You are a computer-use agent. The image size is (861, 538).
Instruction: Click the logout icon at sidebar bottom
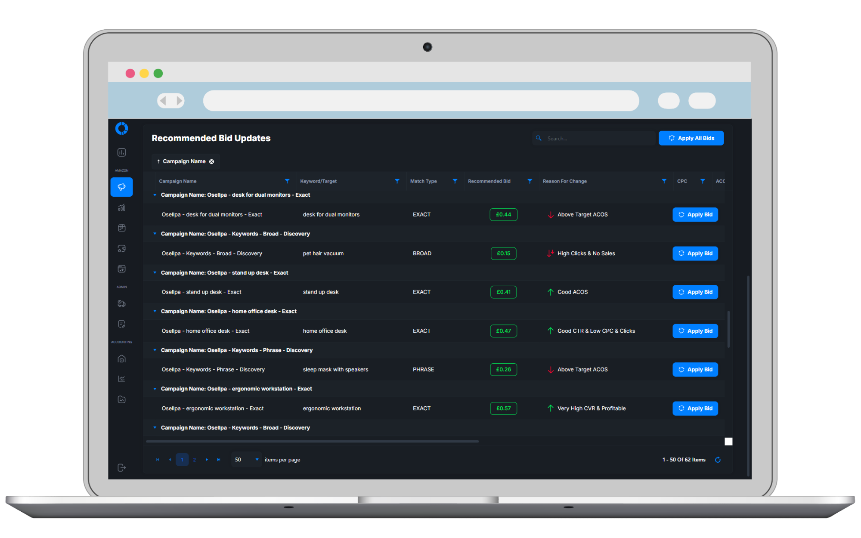click(121, 467)
